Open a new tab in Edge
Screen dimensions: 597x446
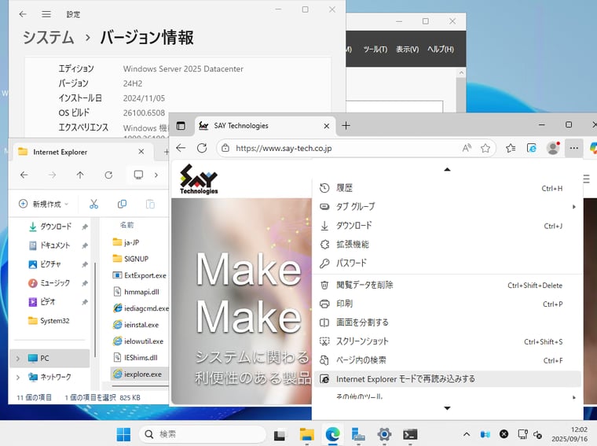[346, 126]
